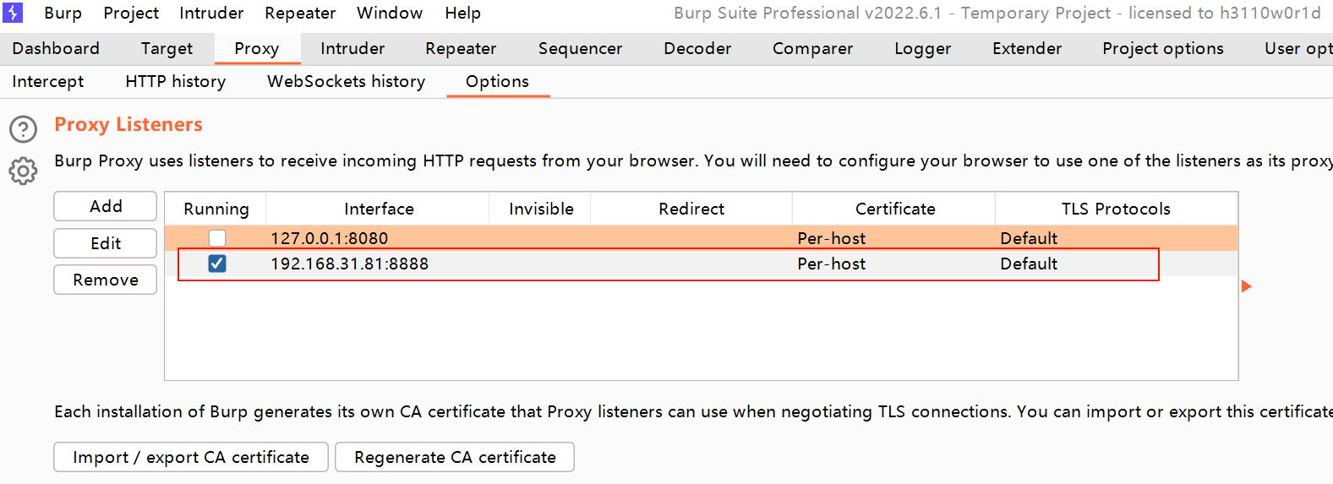Click the Burp Suite lightning logo icon
Image resolution: width=1333 pixels, height=484 pixels.
13,13
